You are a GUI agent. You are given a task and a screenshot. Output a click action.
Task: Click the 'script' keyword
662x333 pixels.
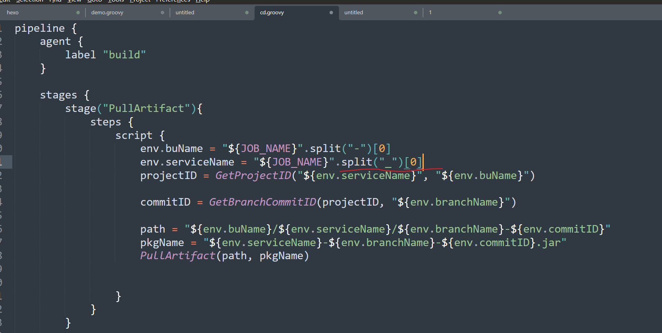point(134,136)
